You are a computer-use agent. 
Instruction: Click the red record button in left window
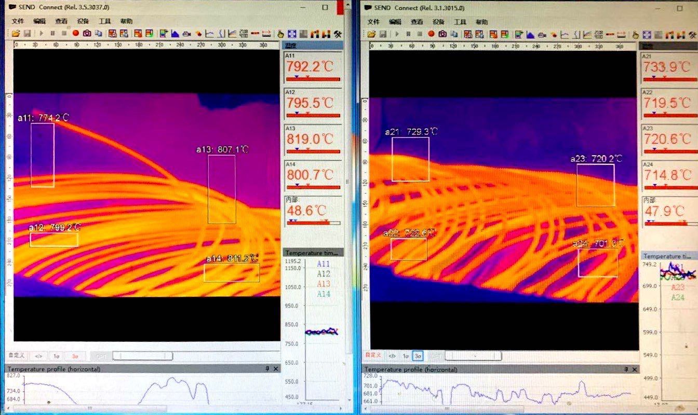(x=76, y=33)
